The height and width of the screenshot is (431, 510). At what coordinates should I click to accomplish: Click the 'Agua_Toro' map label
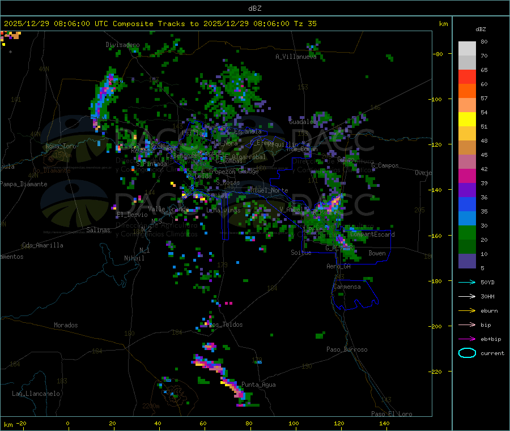61,146
